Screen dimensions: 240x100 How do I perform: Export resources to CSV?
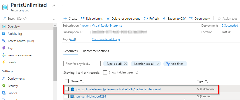point(174,19)
